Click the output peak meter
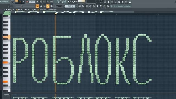The image size is (176, 99). pos(81,1)
